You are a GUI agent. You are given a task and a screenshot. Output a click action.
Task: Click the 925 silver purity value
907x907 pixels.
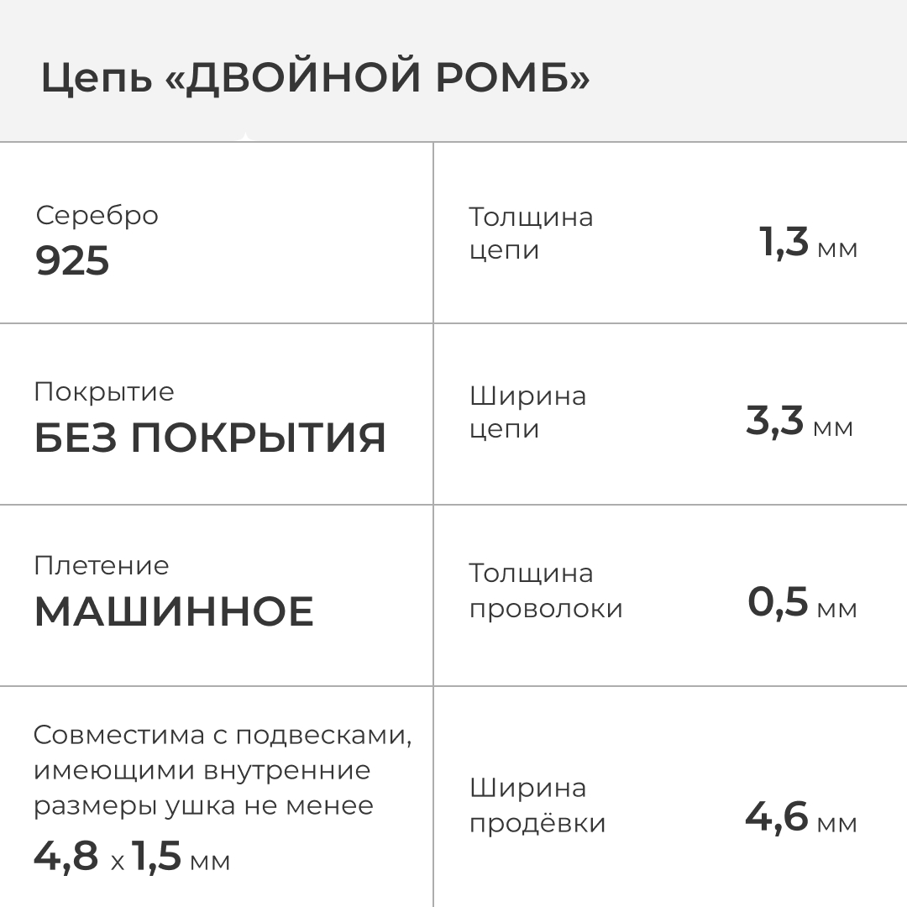(72, 261)
